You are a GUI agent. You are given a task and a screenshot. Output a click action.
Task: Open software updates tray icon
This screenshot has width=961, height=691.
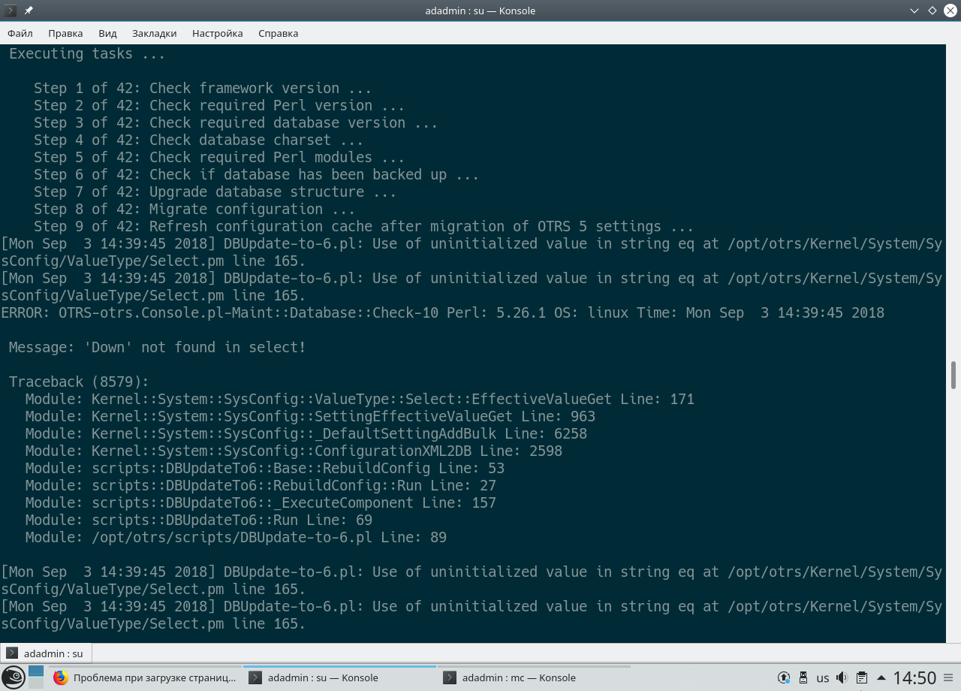(x=784, y=677)
